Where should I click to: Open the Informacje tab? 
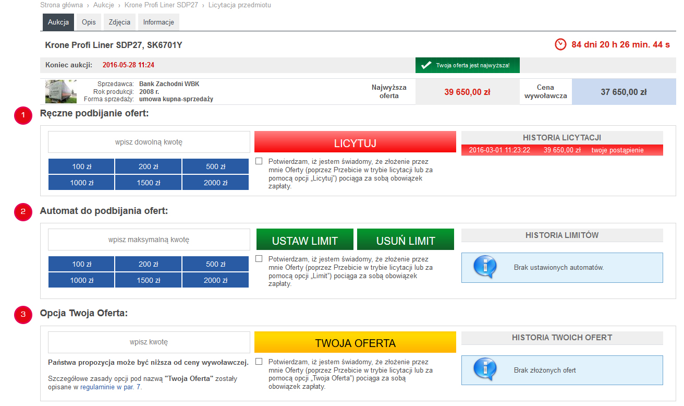[158, 22]
